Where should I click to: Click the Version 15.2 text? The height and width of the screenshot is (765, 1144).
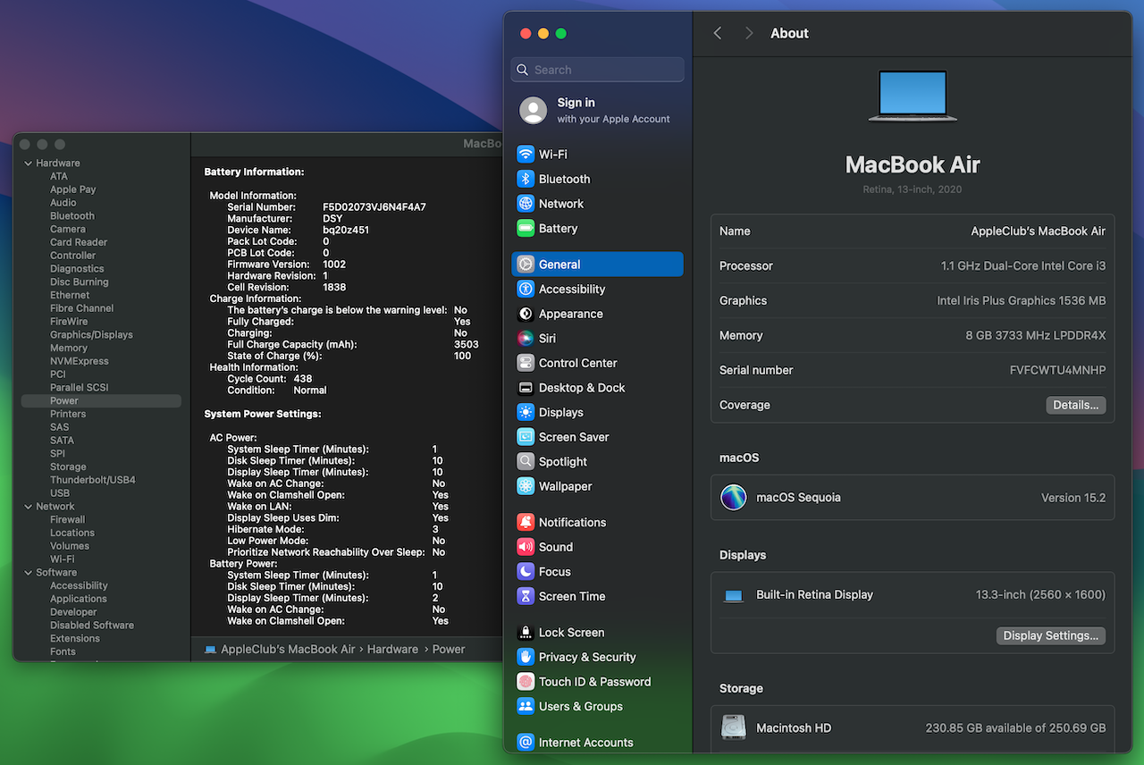pos(1073,498)
